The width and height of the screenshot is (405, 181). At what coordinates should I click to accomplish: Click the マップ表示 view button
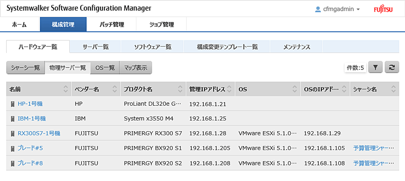pos(135,68)
